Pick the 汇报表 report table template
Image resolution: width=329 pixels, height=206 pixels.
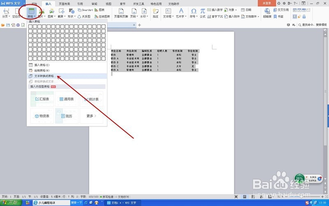coord(42,99)
